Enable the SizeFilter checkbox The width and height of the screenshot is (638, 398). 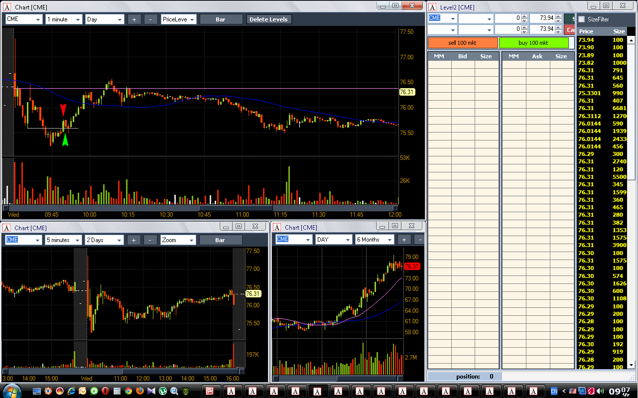581,19
